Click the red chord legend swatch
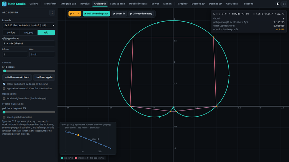This screenshot has width=289, height=162. pyautogui.click(x=76, y=158)
